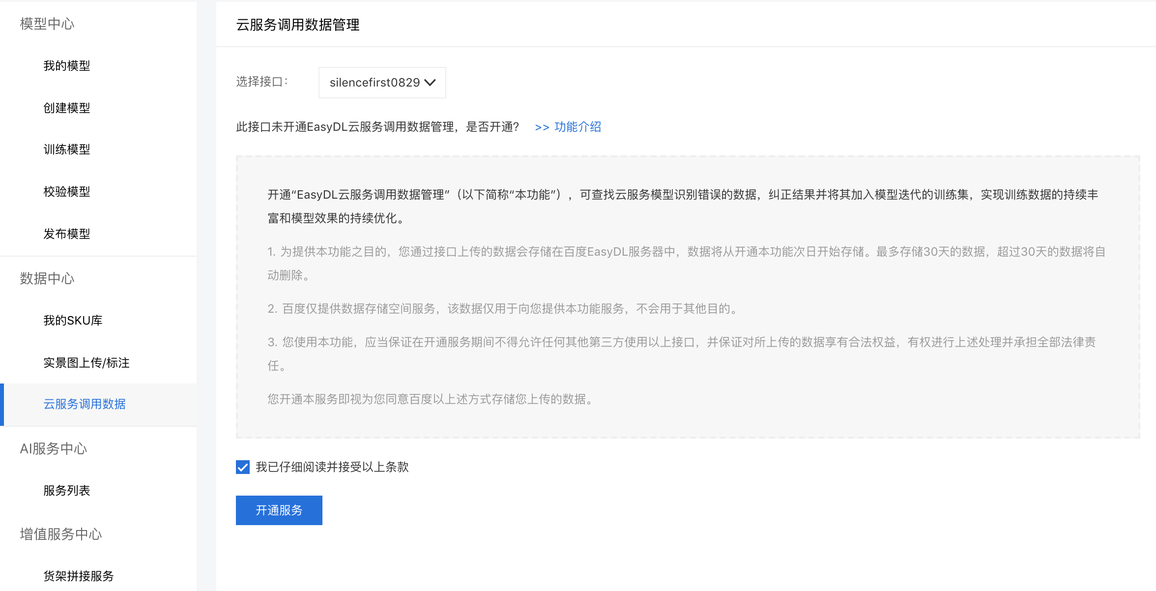Uncheck 我已仔细阅读并接受以上条款 checkbox
Image resolution: width=1156 pixels, height=591 pixels.
pyautogui.click(x=243, y=467)
